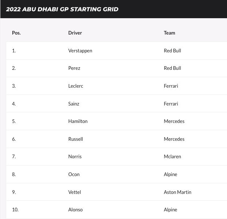Click Red Bull in Verstappen's row

(x=172, y=51)
